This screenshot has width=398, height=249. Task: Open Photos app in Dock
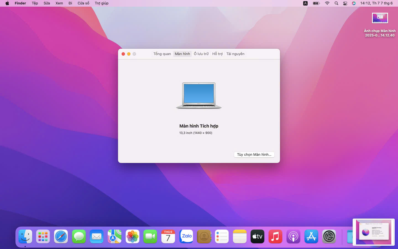(x=132, y=237)
